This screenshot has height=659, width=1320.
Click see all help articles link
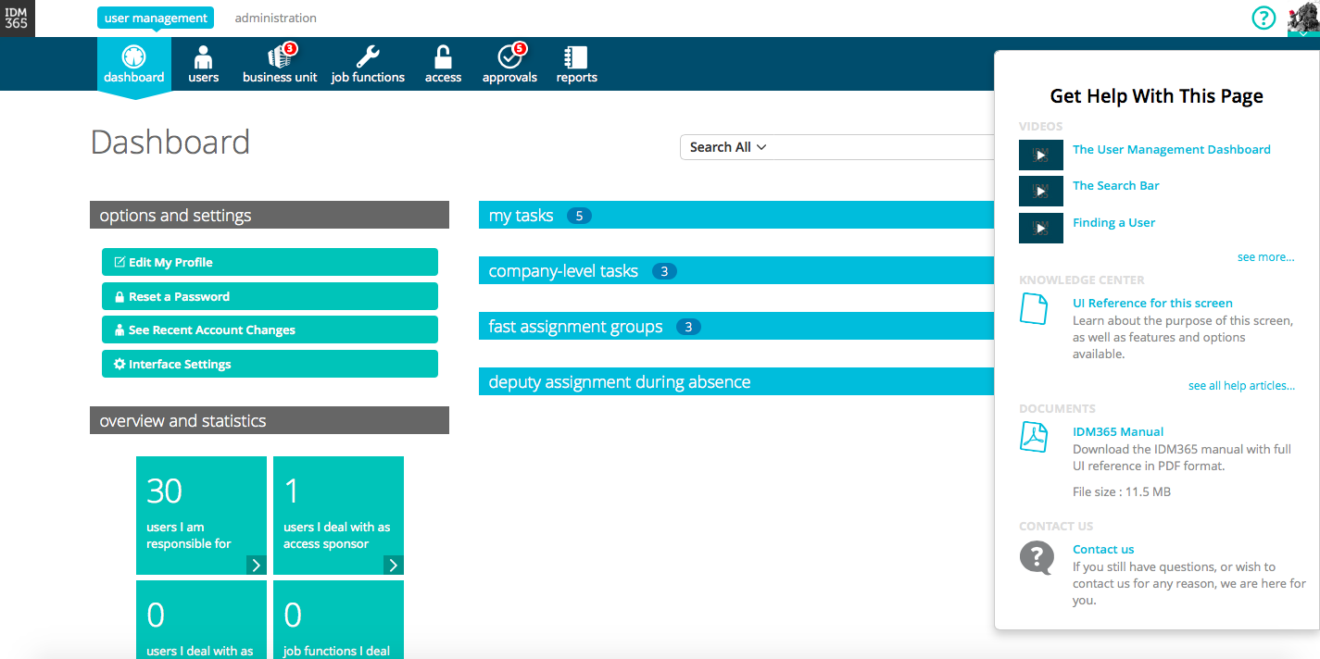point(1241,386)
